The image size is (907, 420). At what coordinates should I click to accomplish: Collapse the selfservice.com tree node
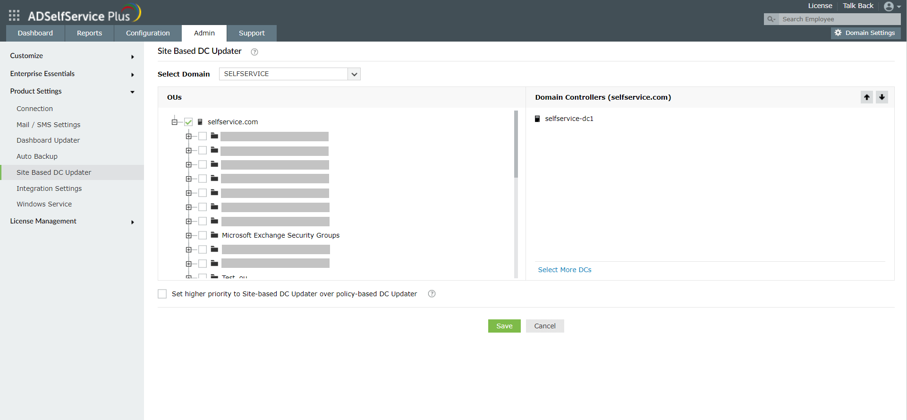[174, 122]
